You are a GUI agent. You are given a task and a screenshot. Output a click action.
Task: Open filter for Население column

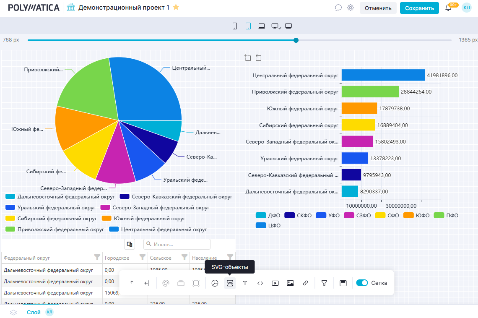click(230, 258)
